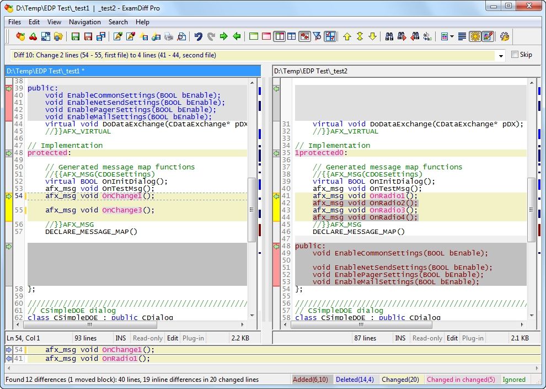Click the Edit button in left status bar

point(173,338)
